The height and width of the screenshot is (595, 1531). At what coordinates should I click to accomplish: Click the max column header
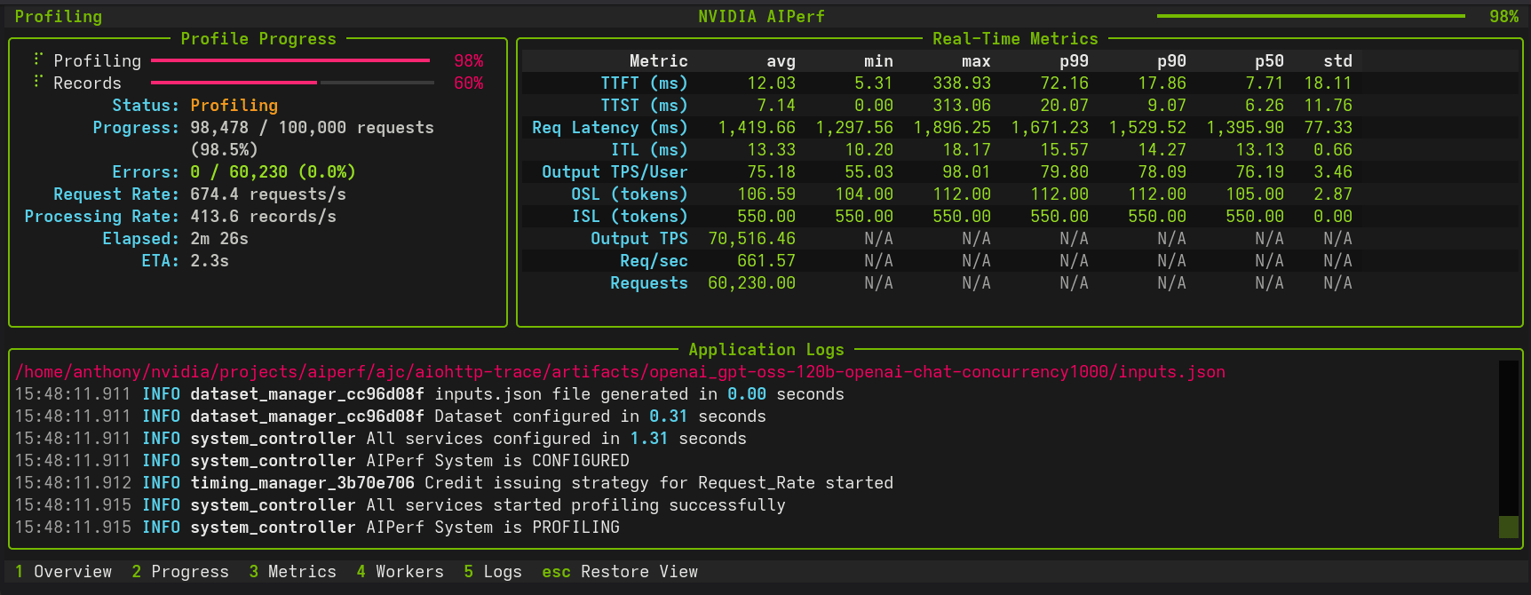(x=976, y=61)
